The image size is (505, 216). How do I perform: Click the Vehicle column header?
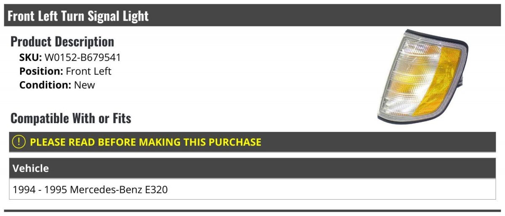tap(31, 169)
